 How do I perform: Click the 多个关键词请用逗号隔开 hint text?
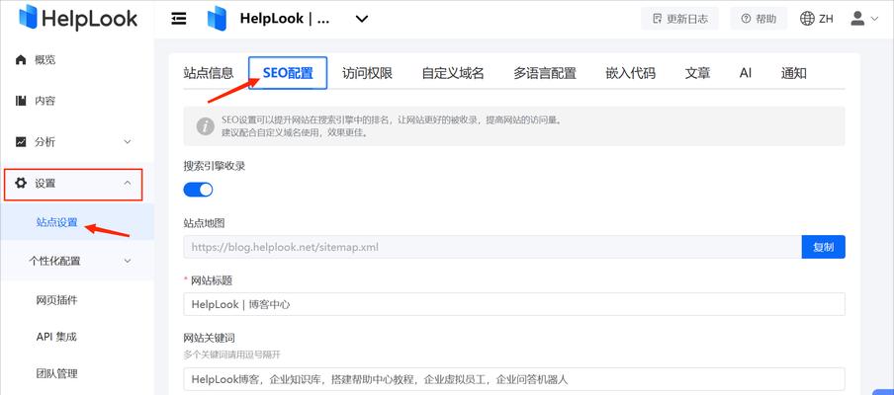click(232, 355)
